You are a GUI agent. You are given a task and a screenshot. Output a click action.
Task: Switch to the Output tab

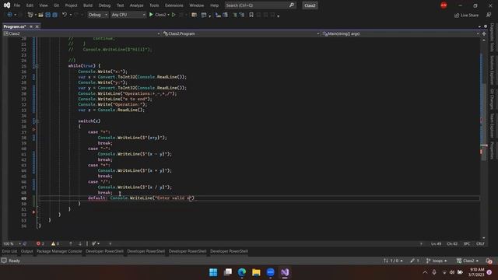point(26,251)
